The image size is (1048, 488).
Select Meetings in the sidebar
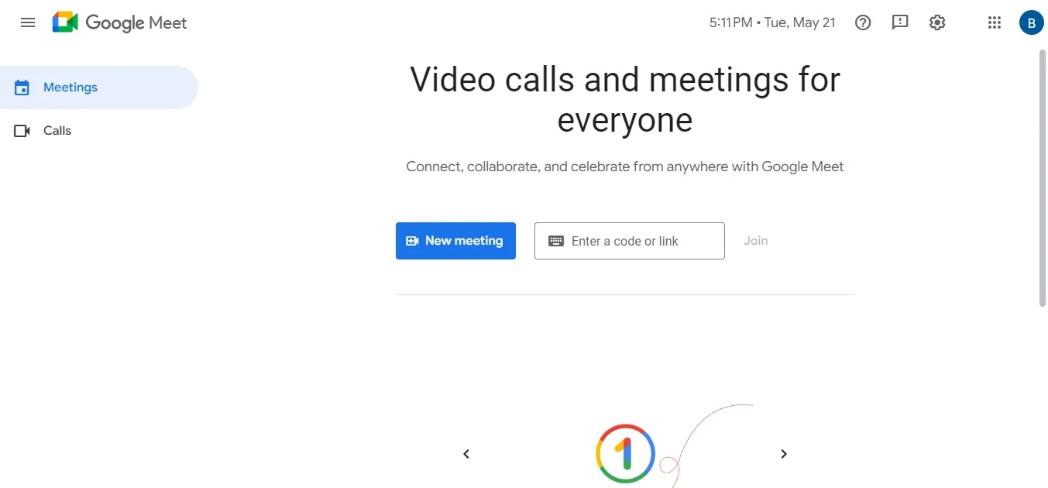coord(99,88)
